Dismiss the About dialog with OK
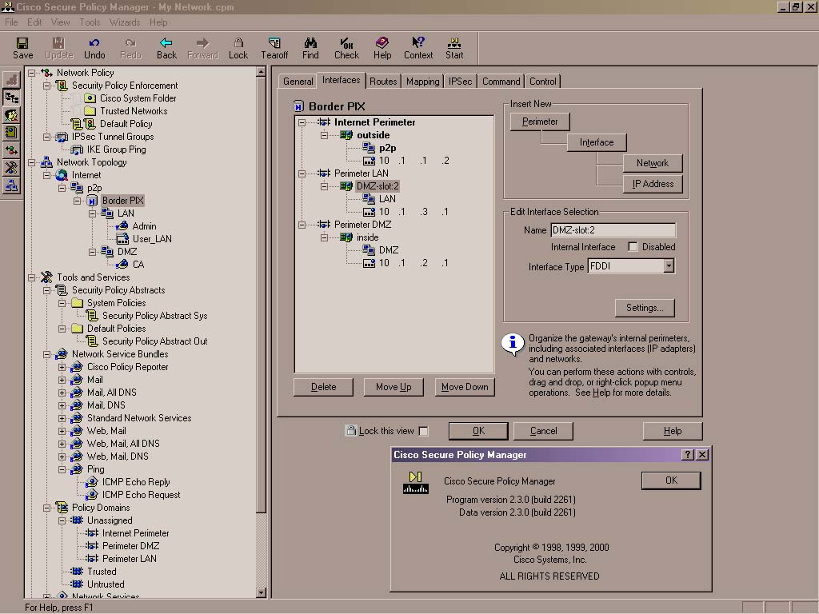The height and width of the screenshot is (614, 819). tap(671, 480)
